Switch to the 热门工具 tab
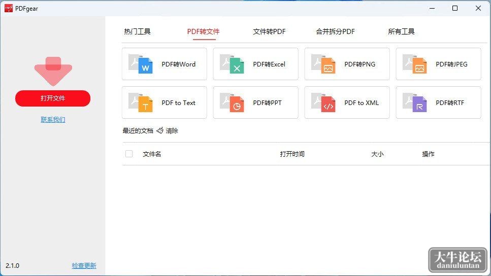This screenshot has width=491, height=276. click(x=137, y=31)
